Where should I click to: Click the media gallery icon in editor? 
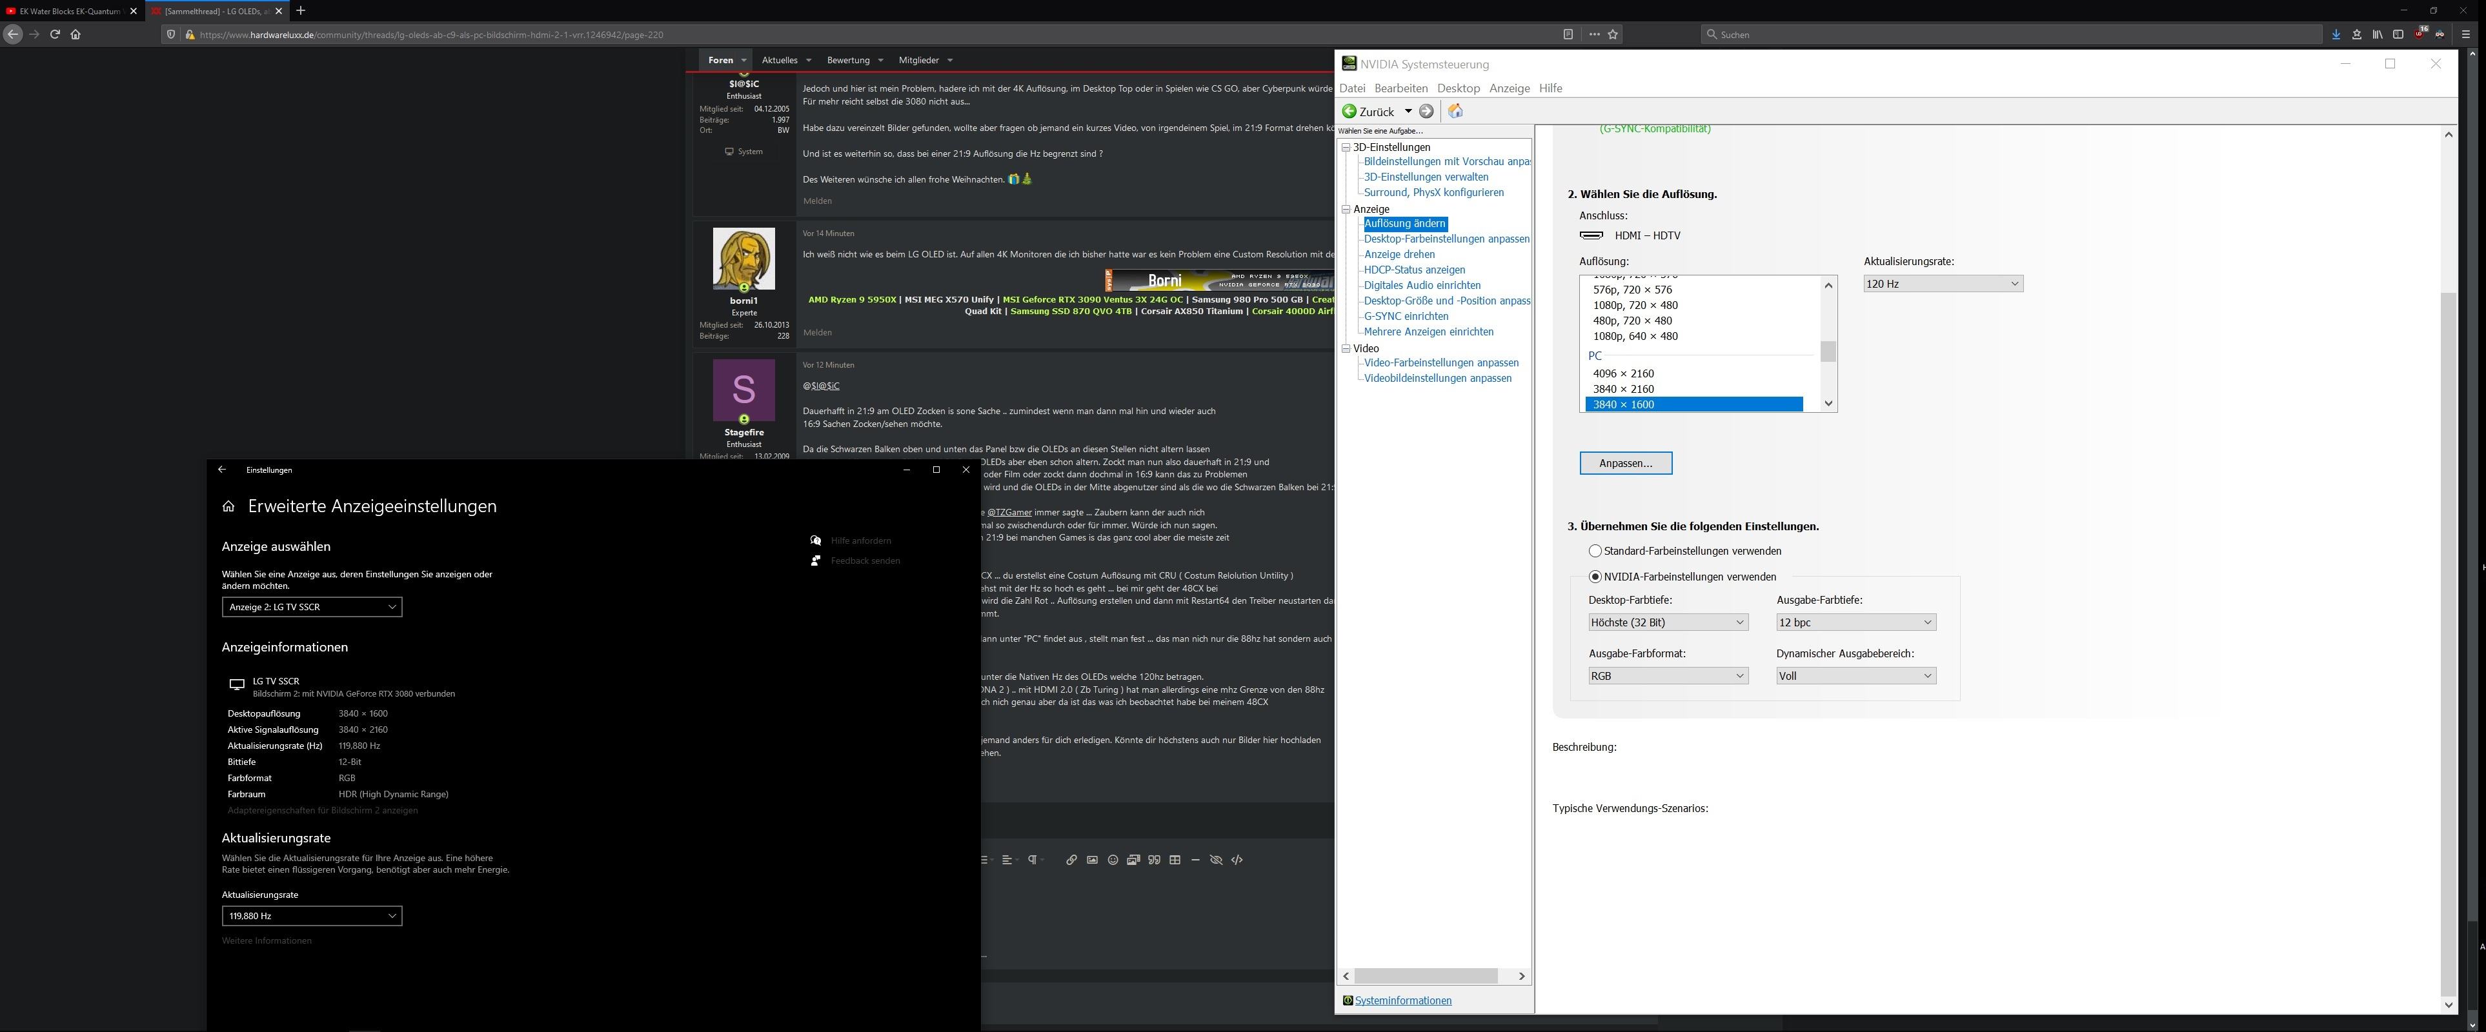point(1133,859)
